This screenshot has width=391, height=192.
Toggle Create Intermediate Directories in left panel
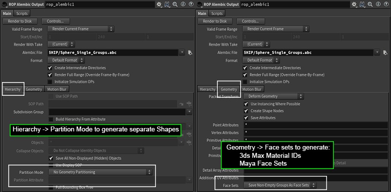coord(50,68)
